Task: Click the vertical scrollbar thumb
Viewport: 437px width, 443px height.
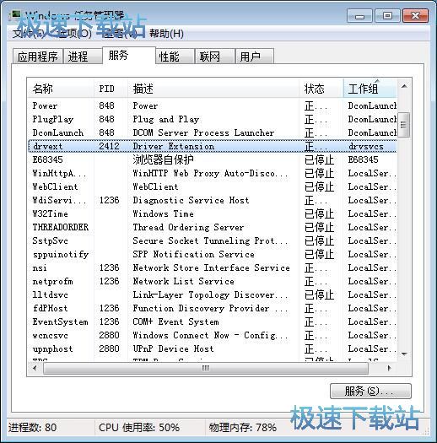Action: 404,124
